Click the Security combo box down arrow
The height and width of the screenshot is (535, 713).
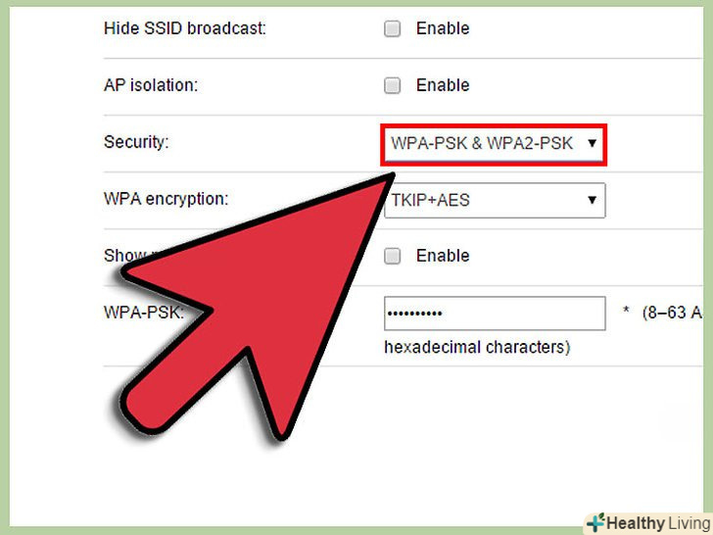592,144
